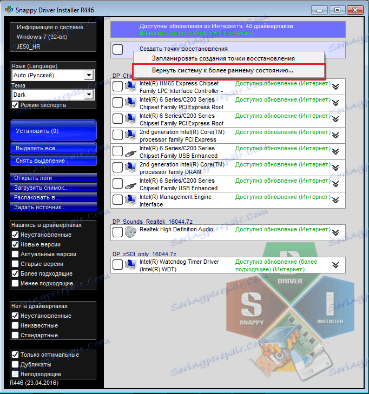The height and width of the screenshot is (394, 369).
Task: Click the JE50_HR computer model text
Action: coord(29,46)
